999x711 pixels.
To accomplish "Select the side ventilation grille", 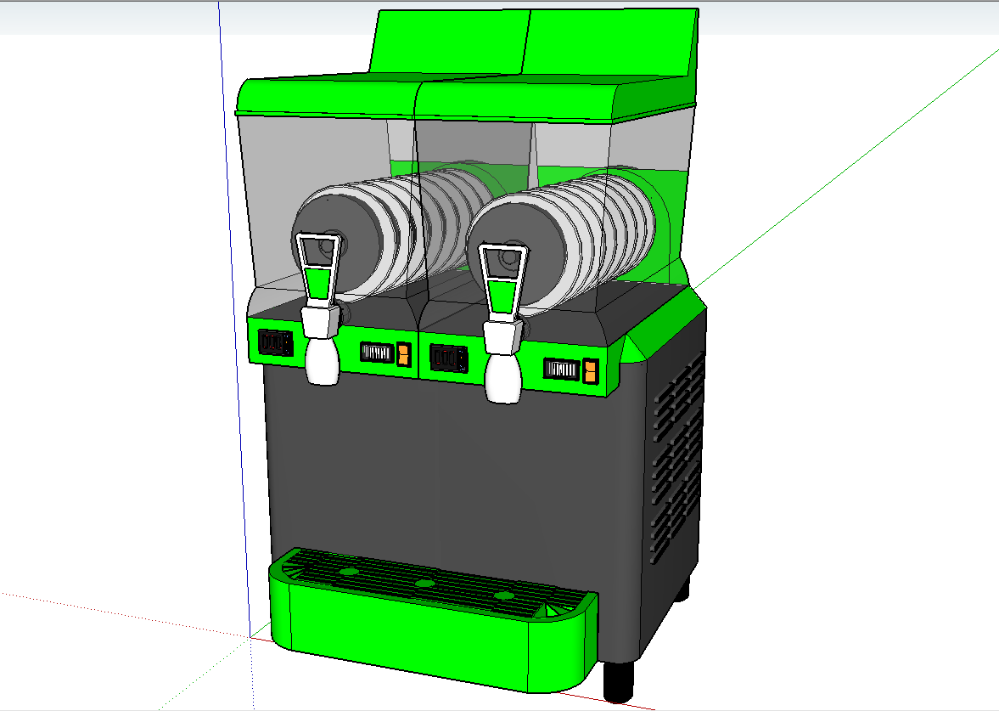I will point(677,459).
